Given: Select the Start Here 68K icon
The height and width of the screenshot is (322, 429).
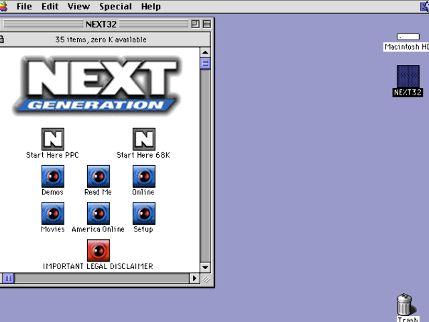Looking at the screenshot, I should coord(144,139).
